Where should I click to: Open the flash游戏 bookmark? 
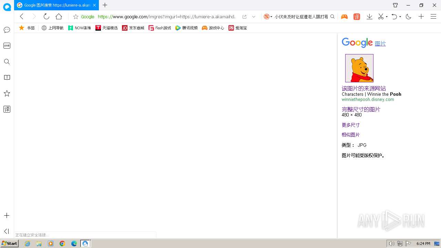pos(160,28)
